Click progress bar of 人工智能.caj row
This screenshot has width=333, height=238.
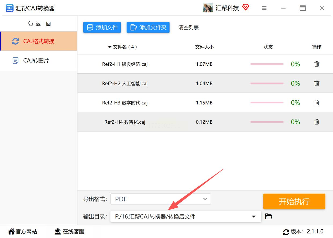[x=267, y=83]
